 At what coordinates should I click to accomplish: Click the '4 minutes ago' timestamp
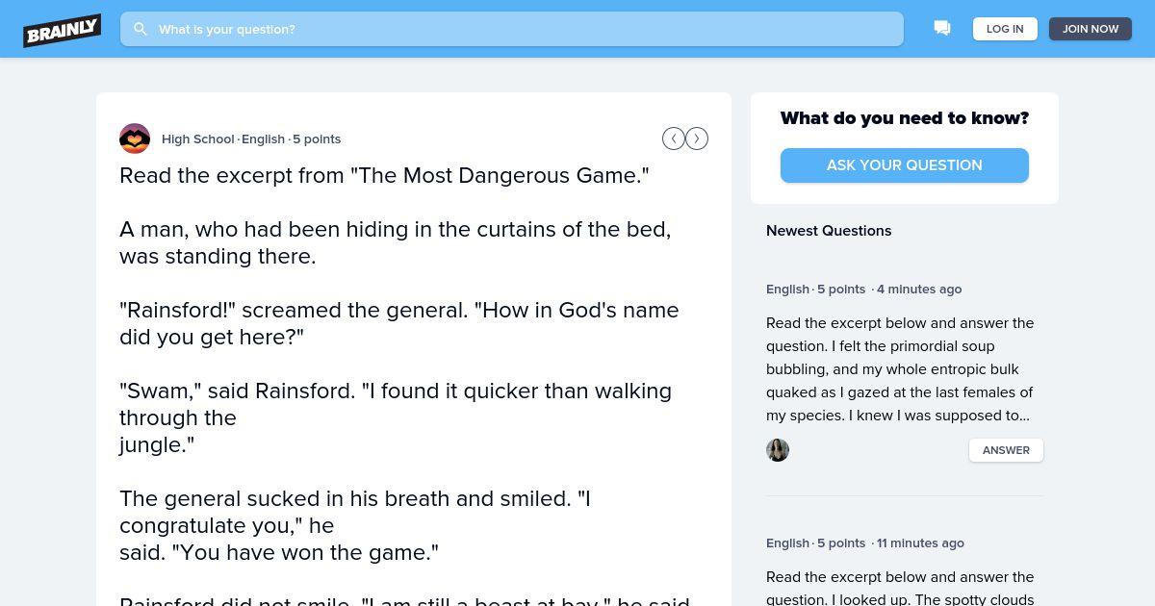[919, 289]
